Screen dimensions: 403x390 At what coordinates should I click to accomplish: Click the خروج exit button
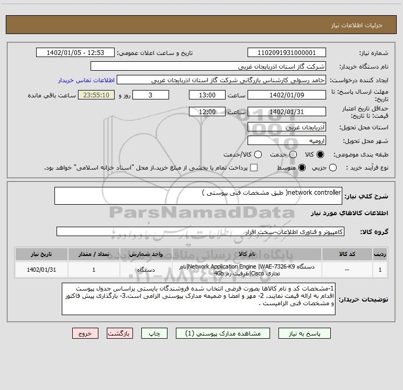pyautogui.click(x=85, y=333)
